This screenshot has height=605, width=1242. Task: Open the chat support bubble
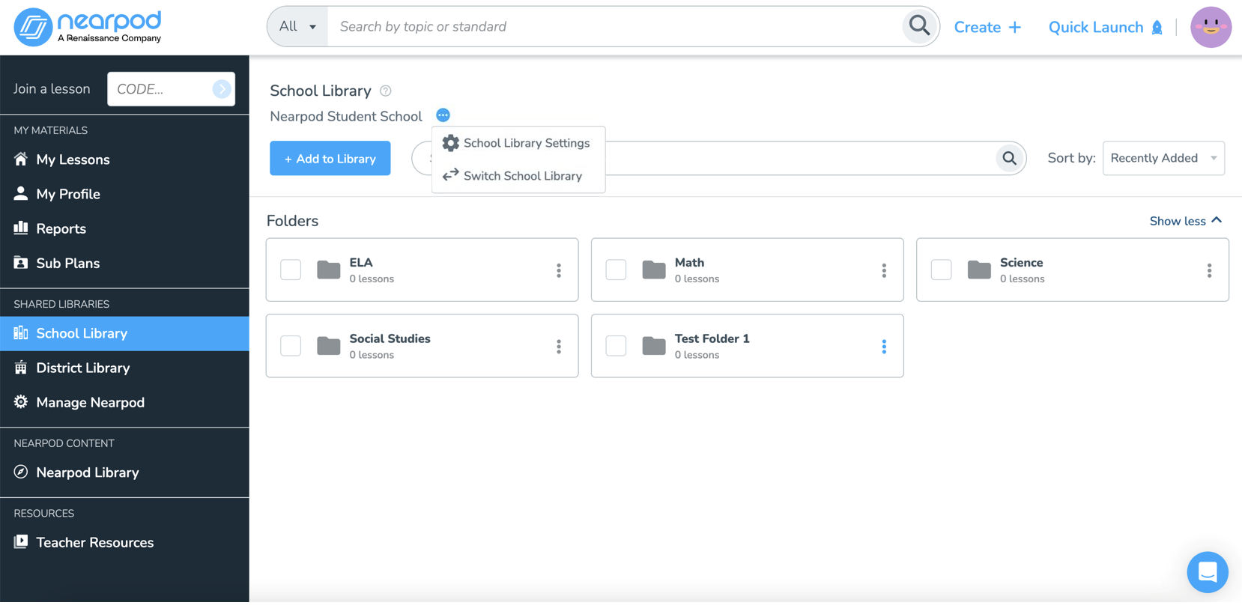pos(1208,572)
